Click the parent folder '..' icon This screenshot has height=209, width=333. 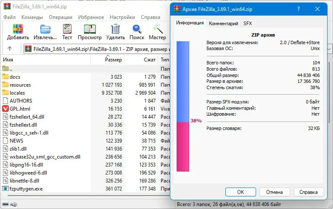click(5, 69)
